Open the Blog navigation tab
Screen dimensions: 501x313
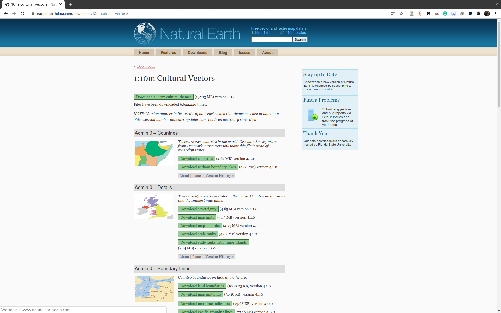[223, 53]
